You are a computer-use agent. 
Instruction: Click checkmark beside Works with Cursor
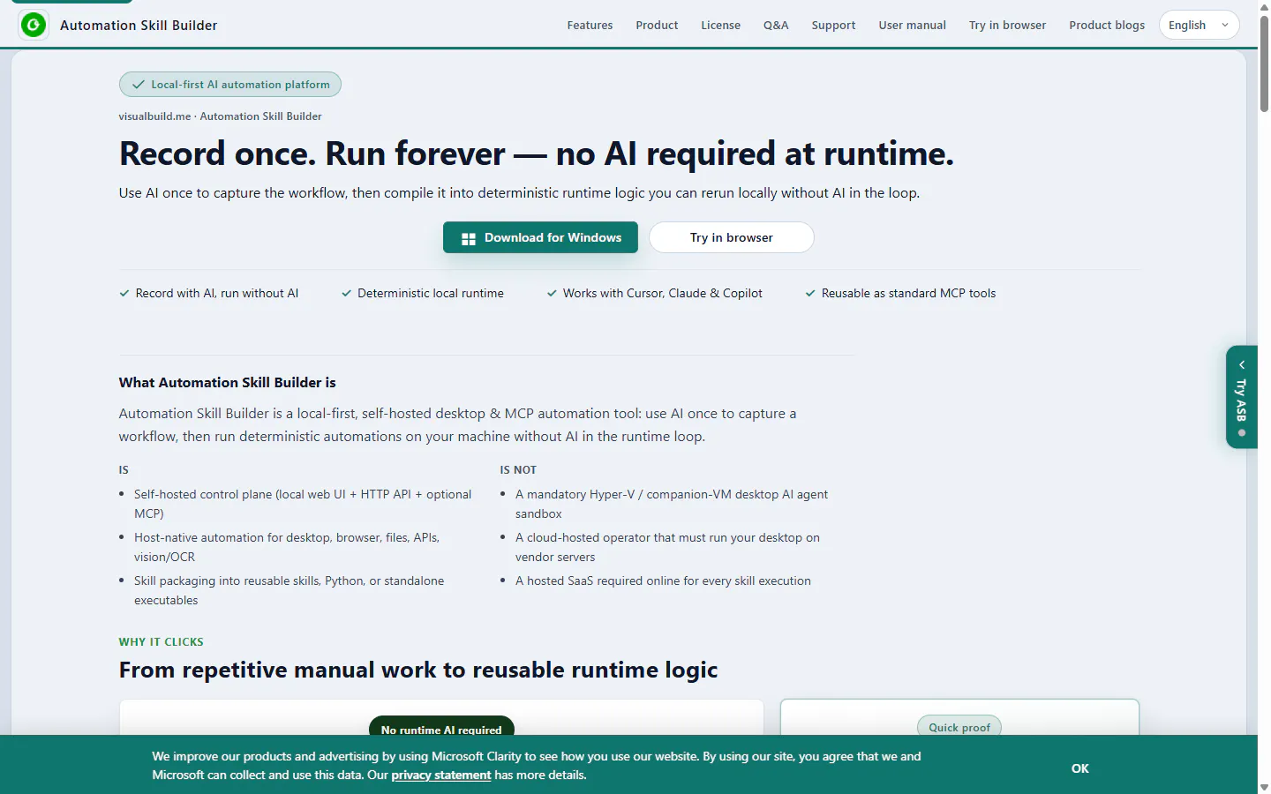[x=552, y=294]
